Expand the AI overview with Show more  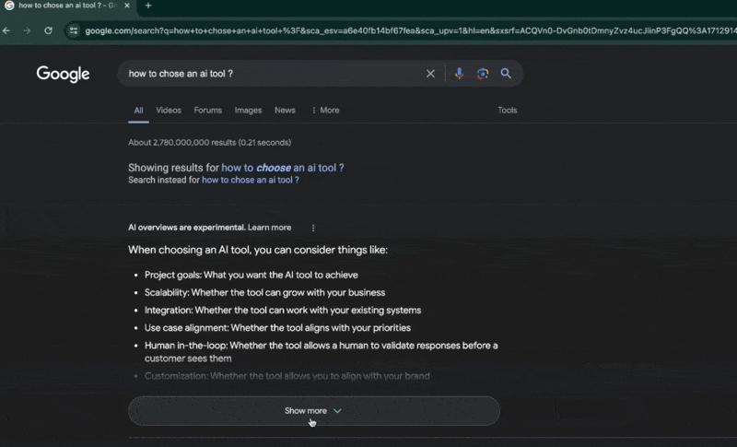[x=314, y=411]
